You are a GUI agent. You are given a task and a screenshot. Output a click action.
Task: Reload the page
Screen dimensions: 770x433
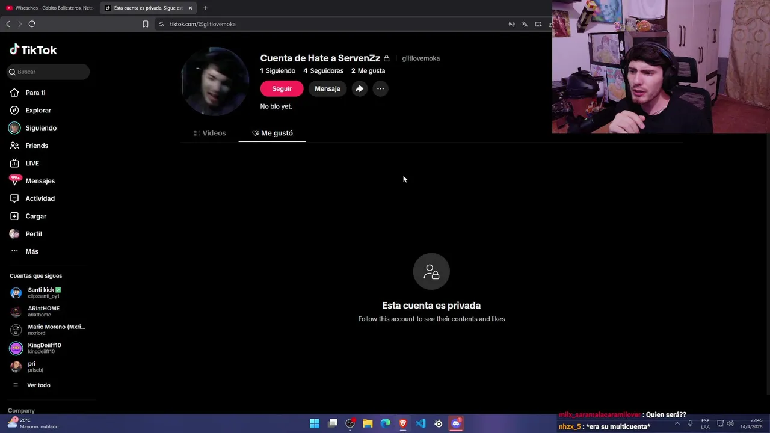tap(32, 24)
